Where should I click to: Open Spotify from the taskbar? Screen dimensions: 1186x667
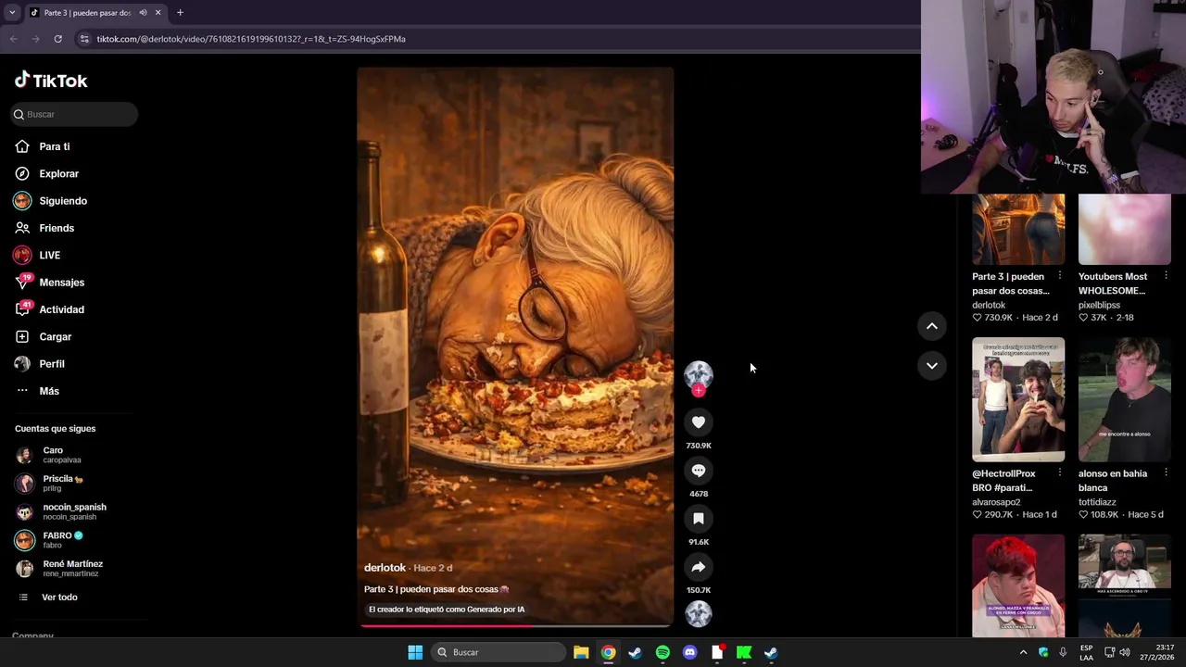click(662, 652)
